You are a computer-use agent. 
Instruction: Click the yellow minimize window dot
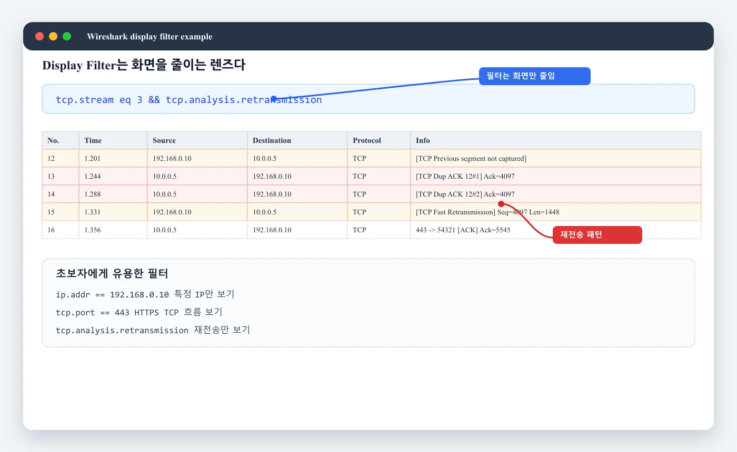[53, 36]
